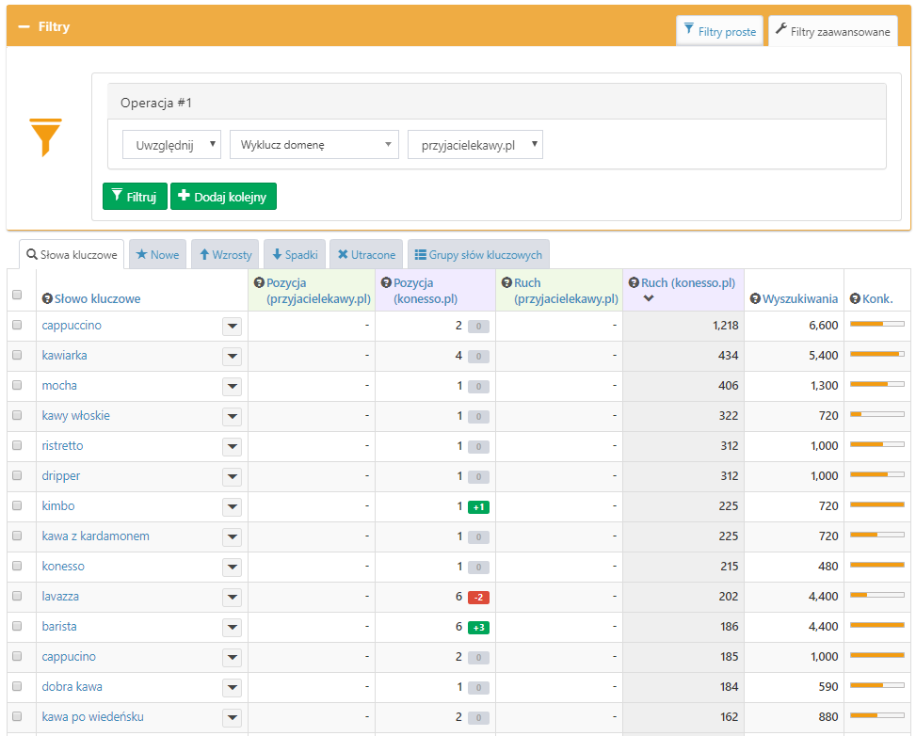Expand the dropdown arrow for kawiarka row

coord(232,356)
